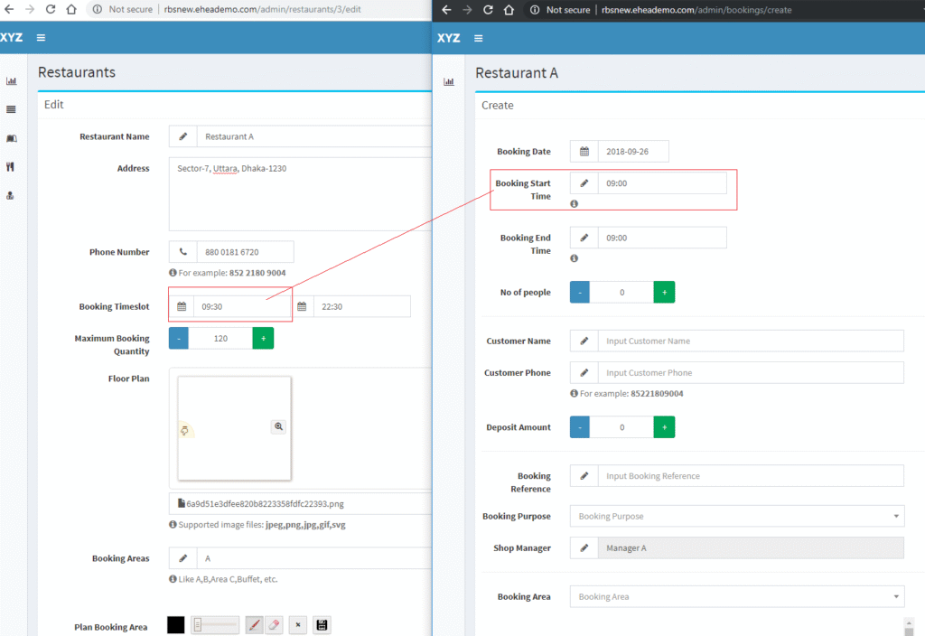Toggle the right window's hamburger sidebar menu
This screenshot has height=636, width=925.
point(478,38)
